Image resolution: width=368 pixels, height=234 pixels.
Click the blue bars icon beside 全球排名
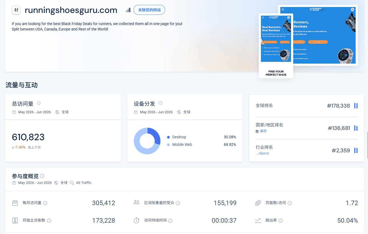[x=356, y=106]
